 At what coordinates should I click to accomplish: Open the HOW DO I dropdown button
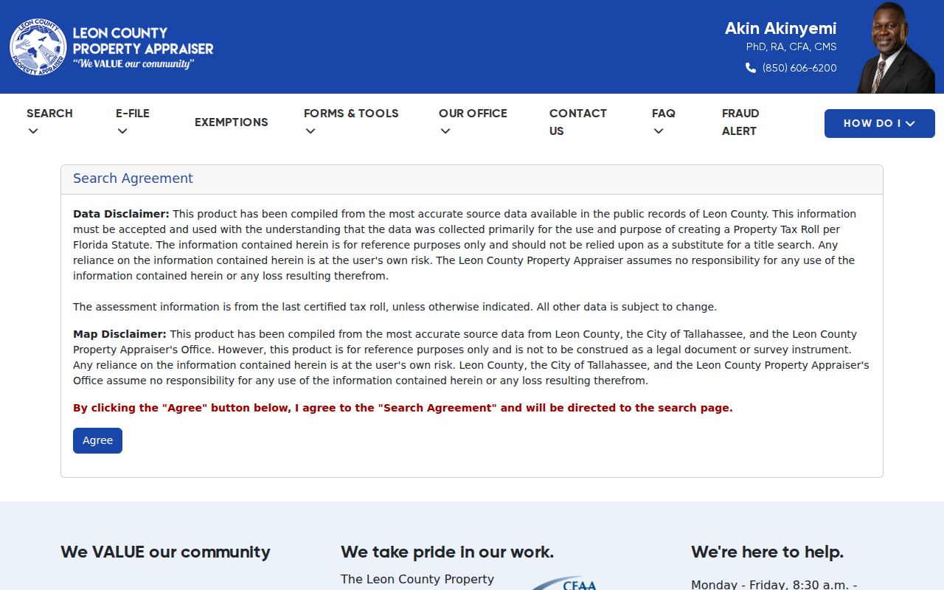[879, 123]
